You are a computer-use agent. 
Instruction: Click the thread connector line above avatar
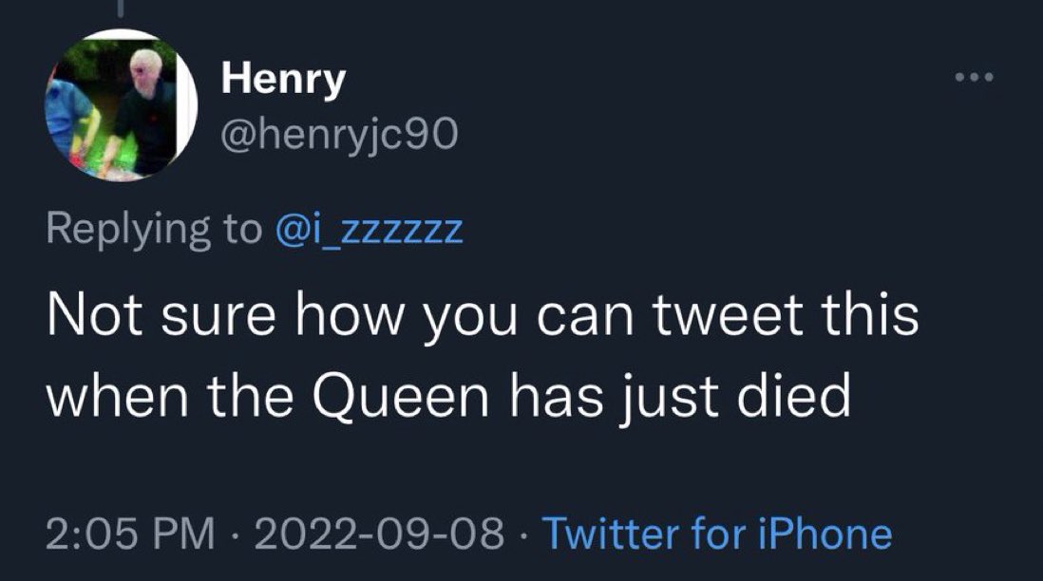click(x=120, y=9)
